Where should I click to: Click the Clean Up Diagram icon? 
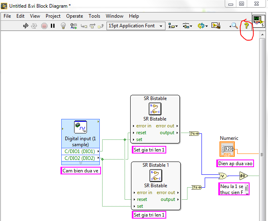pos(216,26)
